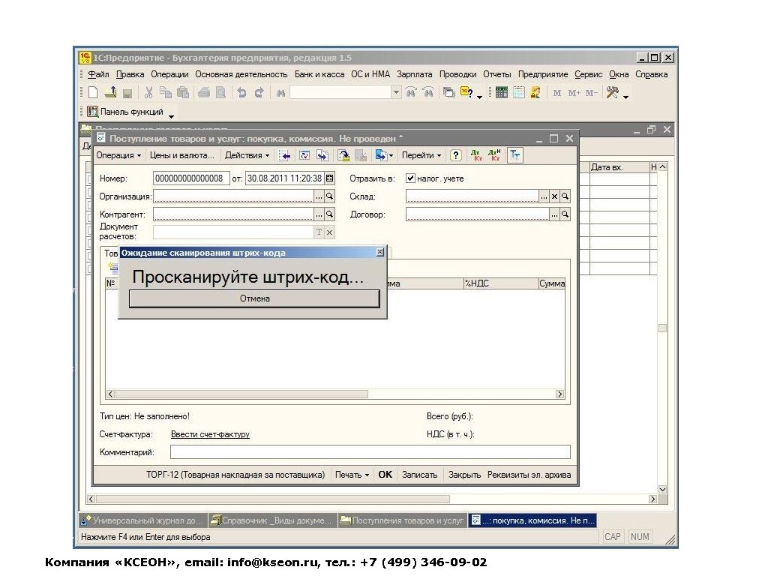Click the 1C help question icon
This screenshot has width=768, height=576.
[466, 92]
